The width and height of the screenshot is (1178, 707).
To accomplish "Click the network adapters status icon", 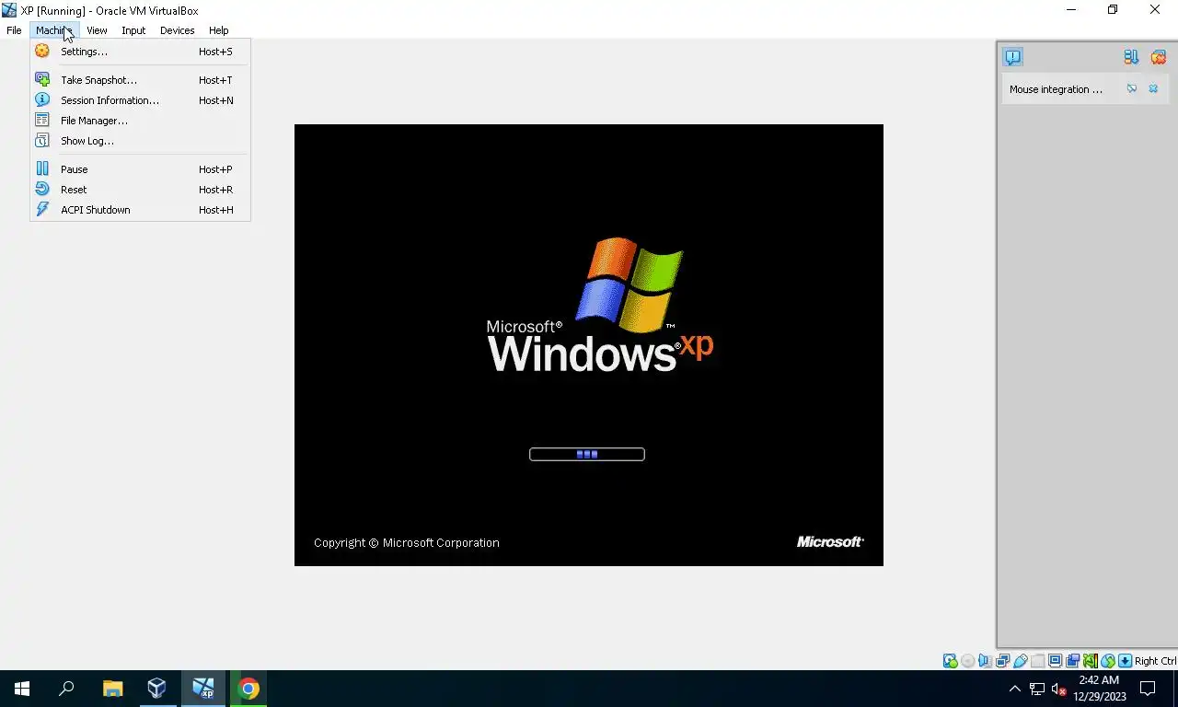I will (1002, 661).
